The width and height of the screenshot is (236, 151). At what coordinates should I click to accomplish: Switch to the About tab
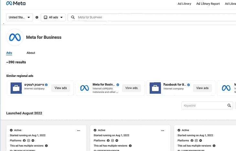[x=31, y=53]
